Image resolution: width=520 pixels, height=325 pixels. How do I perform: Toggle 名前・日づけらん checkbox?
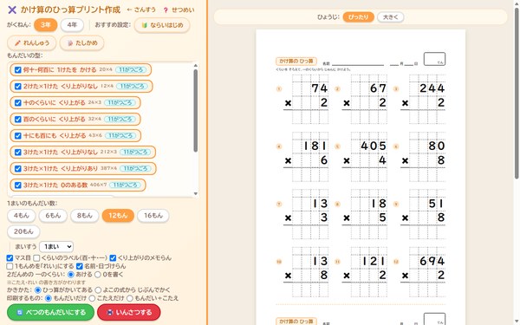point(79,266)
